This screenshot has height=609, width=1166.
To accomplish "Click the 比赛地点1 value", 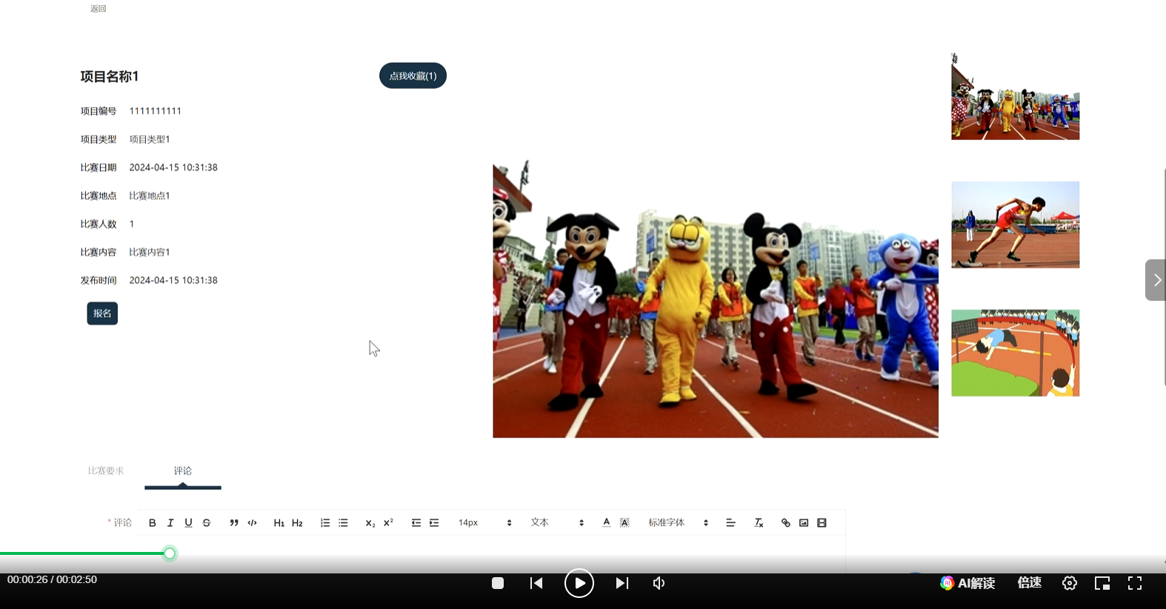I will pos(150,196).
